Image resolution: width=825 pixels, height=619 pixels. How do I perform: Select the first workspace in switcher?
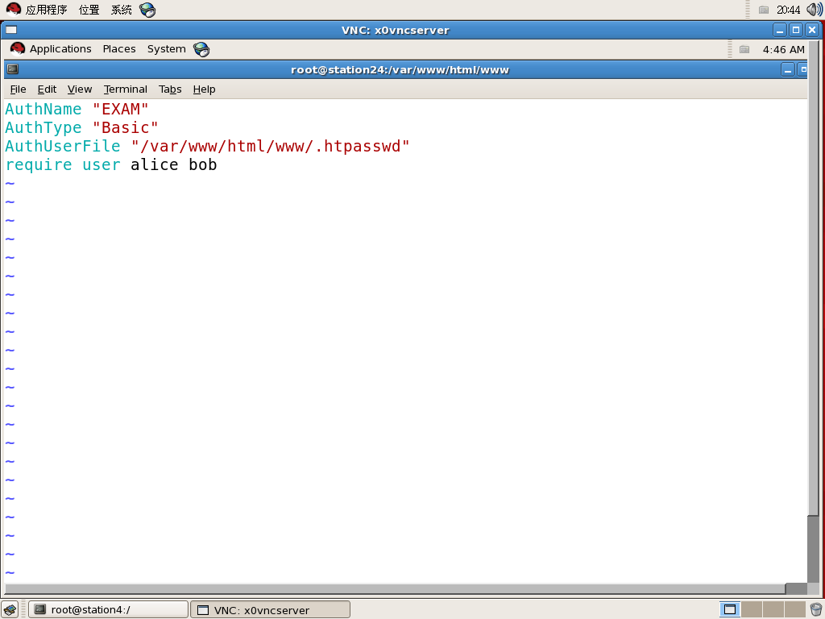(730, 609)
